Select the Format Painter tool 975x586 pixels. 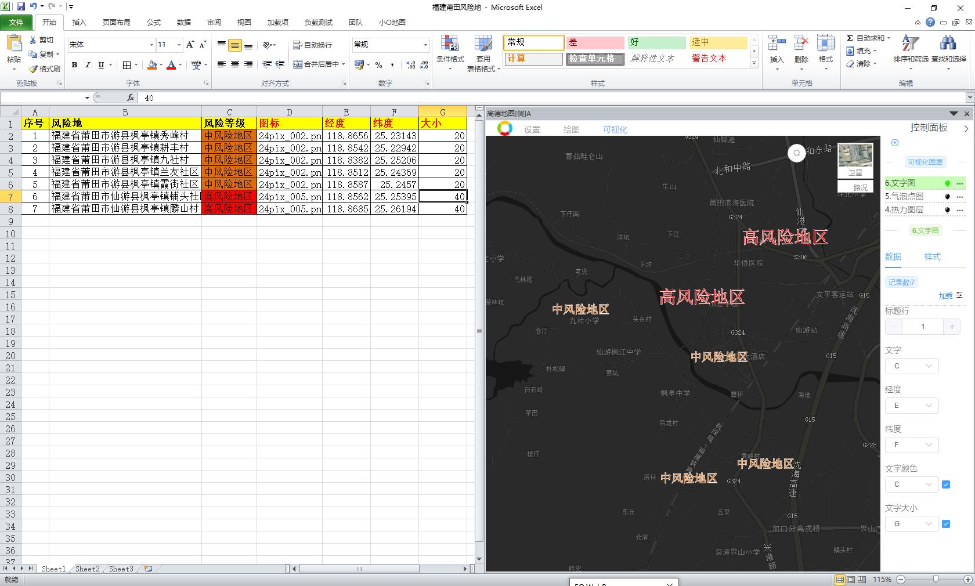[44, 68]
